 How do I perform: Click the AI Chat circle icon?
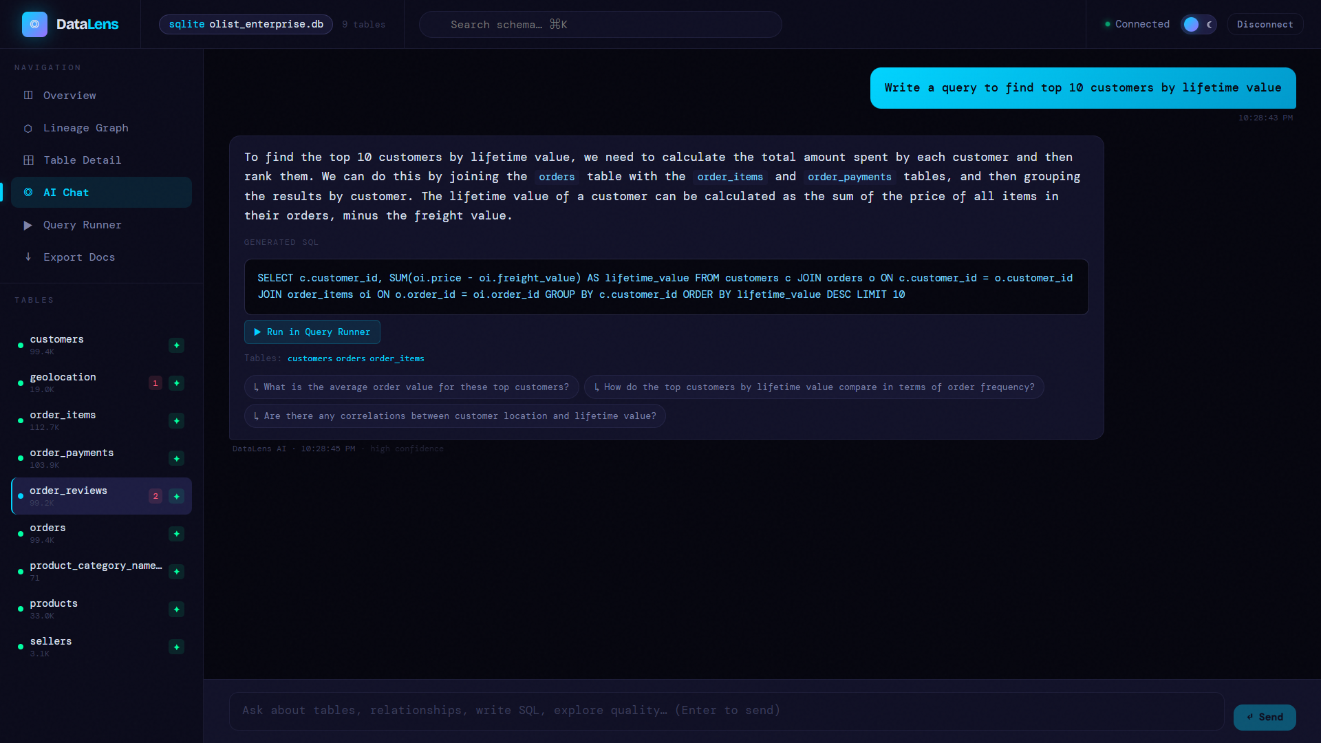tap(28, 193)
